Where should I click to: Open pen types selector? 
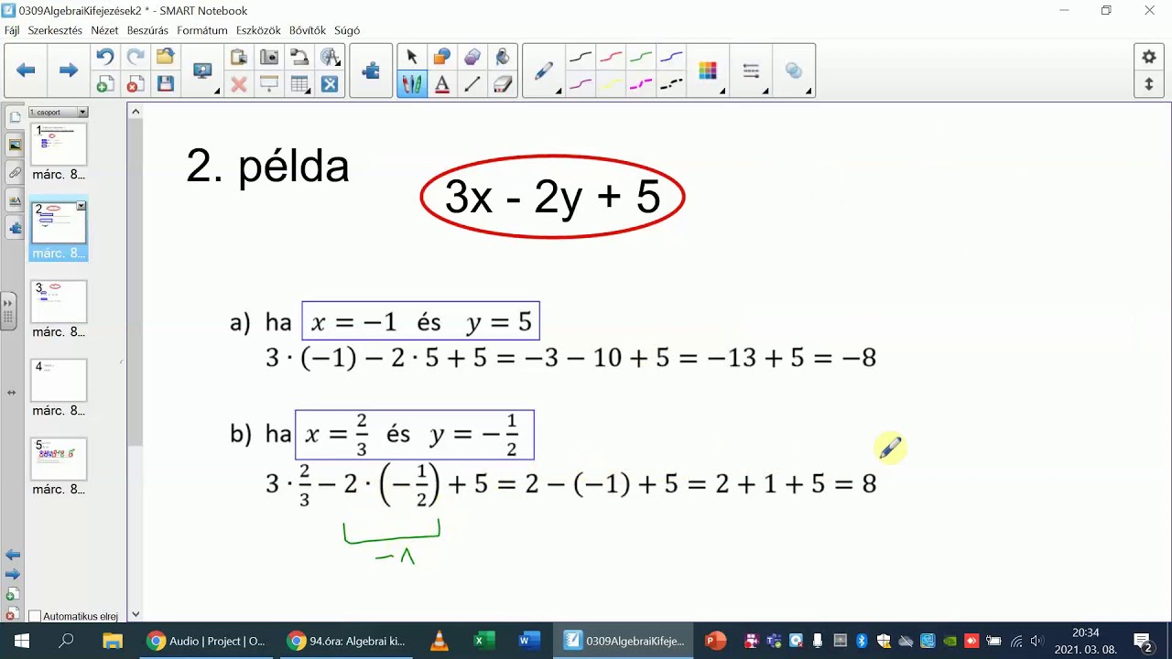544,70
